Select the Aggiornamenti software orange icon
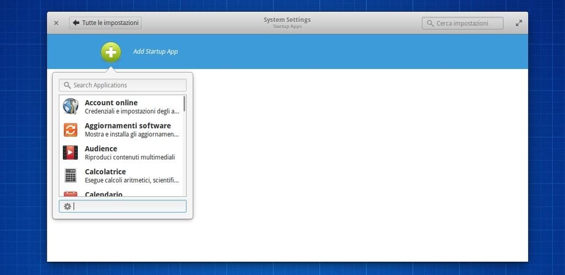 tap(70, 130)
